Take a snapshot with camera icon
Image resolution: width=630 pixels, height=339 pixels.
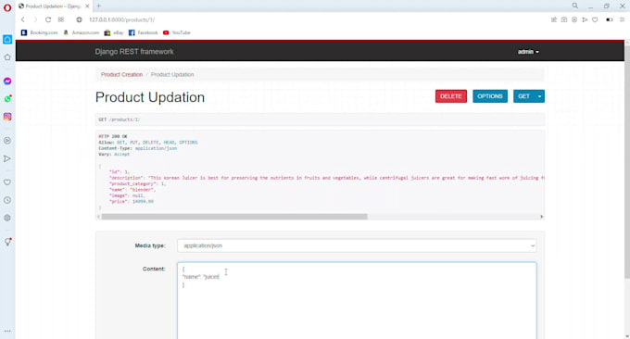click(564, 19)
